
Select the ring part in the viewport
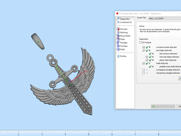(x=38, y=42)
